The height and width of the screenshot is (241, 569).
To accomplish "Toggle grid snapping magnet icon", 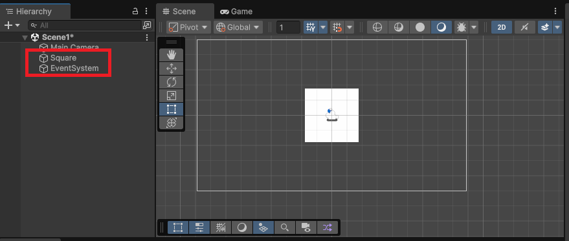I will click(x=337, y=27).
